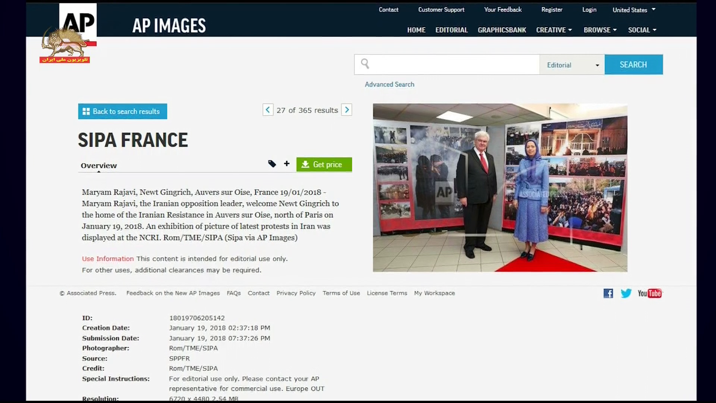Click the Register link
This screenshot has height=403, width=716.
click(x=552, y=10)
